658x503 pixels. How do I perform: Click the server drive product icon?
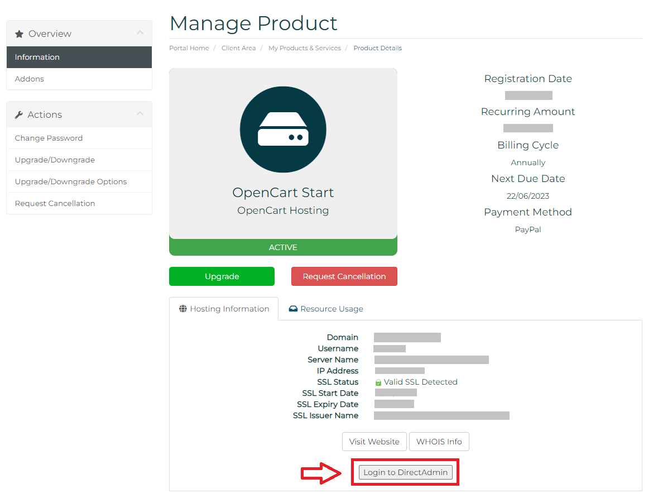(283, 130)
